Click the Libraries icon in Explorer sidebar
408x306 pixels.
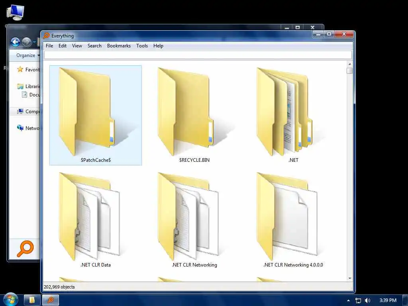click(x=20, y=86)
